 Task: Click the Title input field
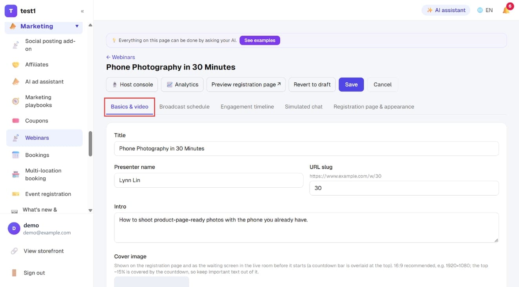[306, 149]
